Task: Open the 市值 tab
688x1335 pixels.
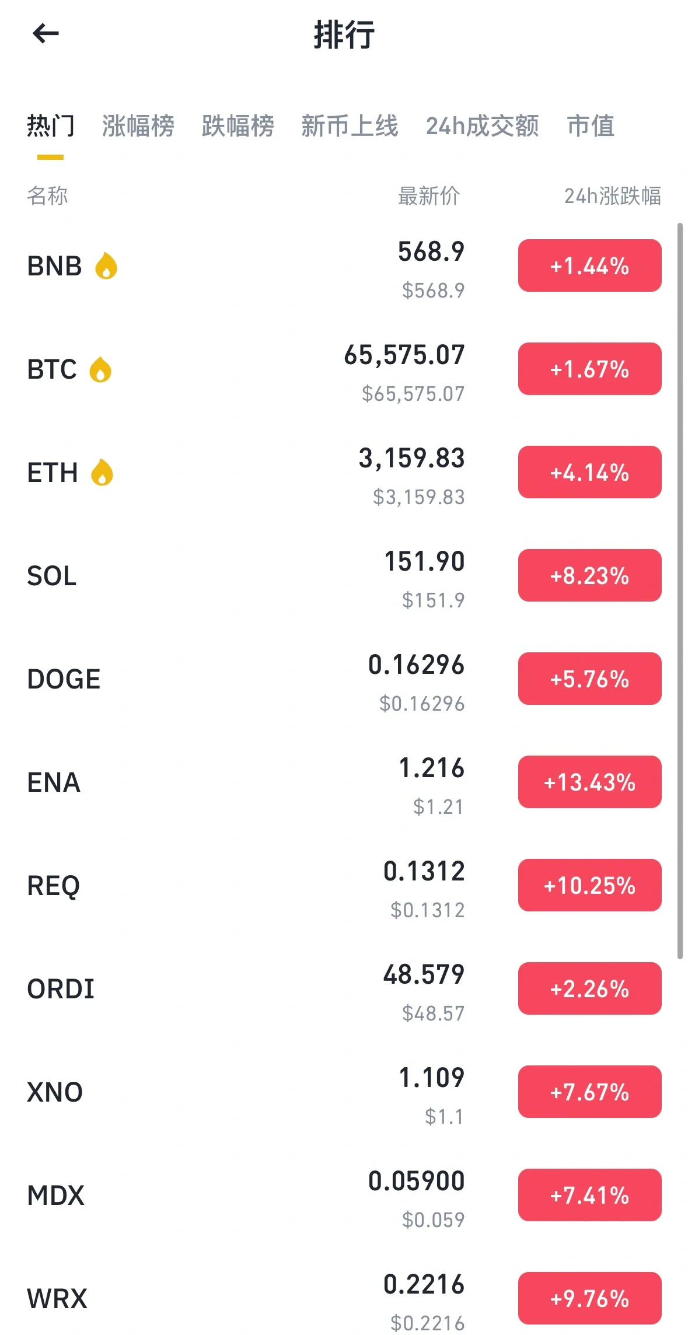Action: [591, 126]
